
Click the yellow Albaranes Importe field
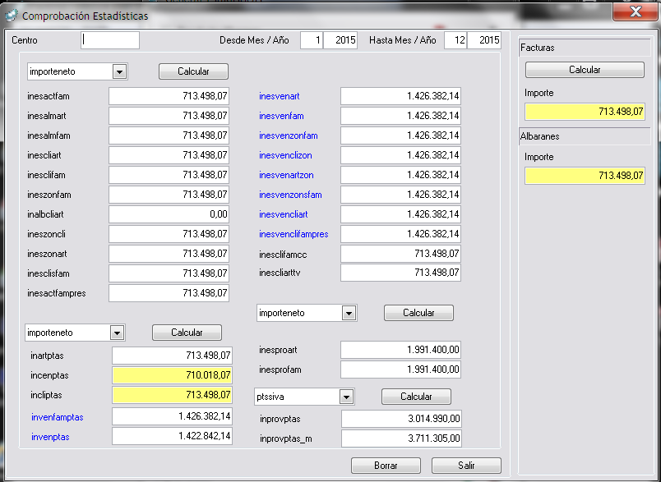coord(585,176)
